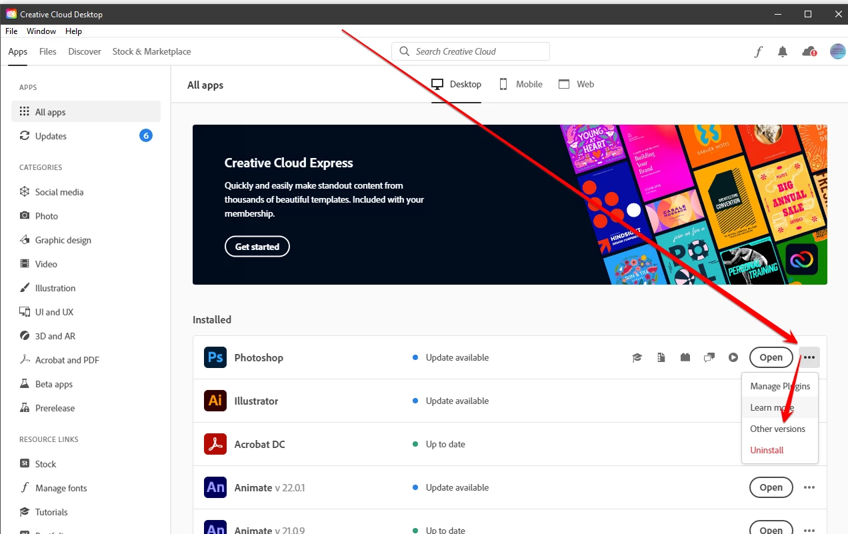This screenshot has height=534, width=848.
Task: Open the fonts icon in the header
Action: (x=759, y=52)
